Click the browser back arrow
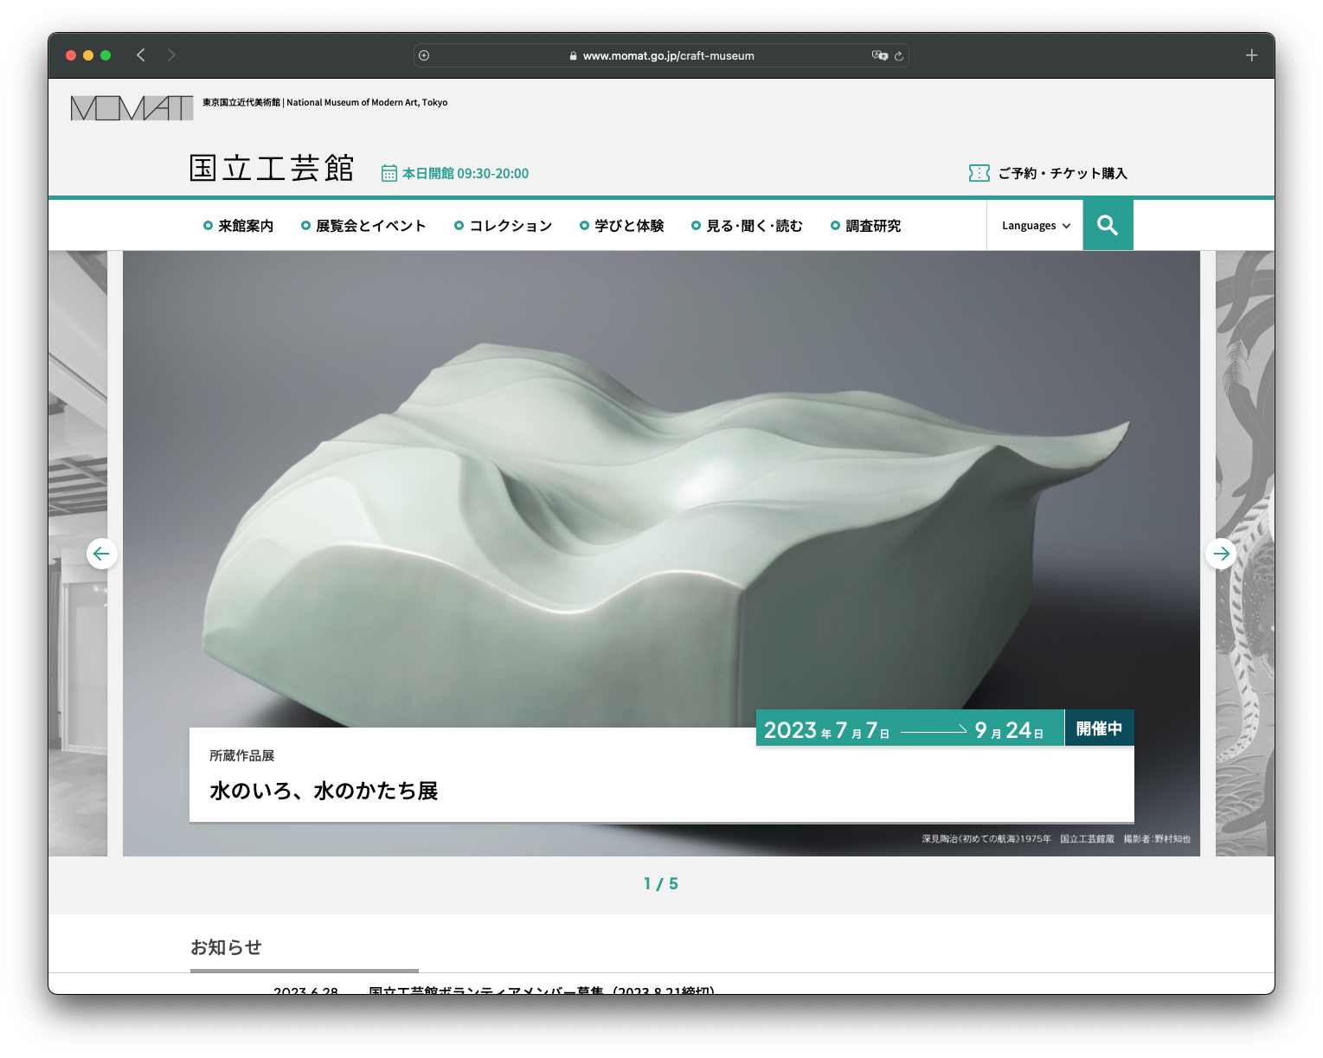The width and height of the screenshot is (1323, 1058). coord(141,55)
